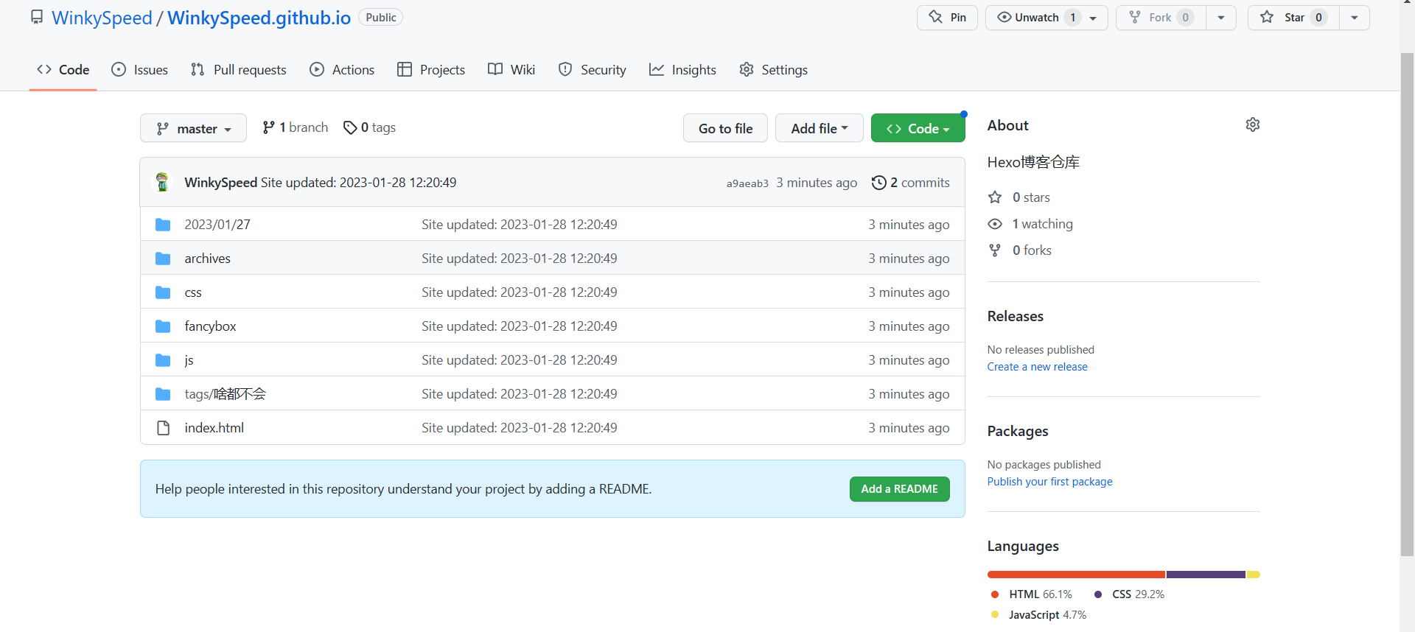Click the pin icon in Pin button
1415x632 pixels.
pos(935,17)
